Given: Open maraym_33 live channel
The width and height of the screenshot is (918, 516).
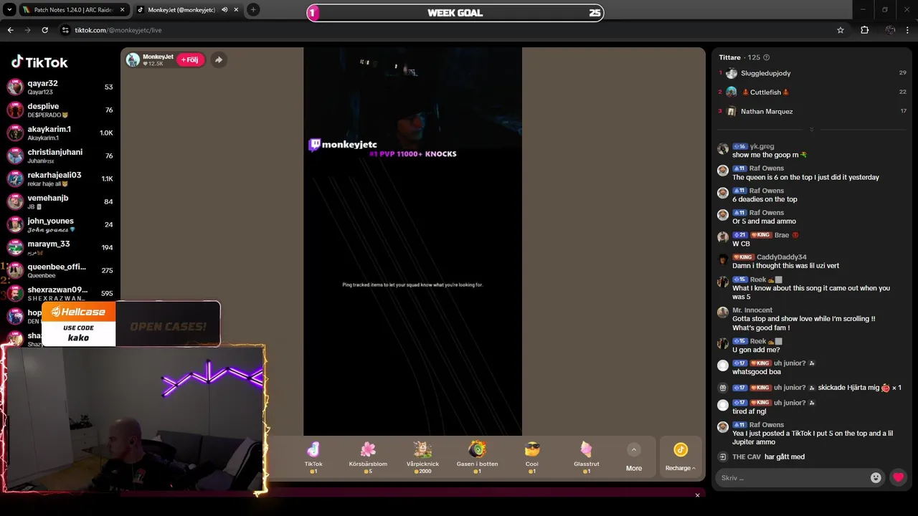Looking at the screenshot, I should coord(60,247).
